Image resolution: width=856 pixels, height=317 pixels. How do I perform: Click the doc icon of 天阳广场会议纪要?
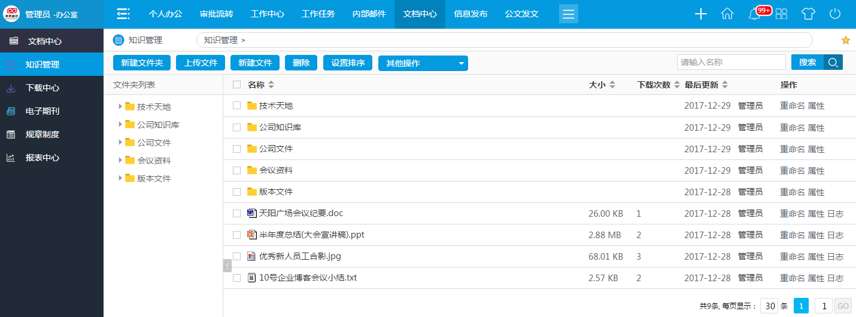click(x=251, y=213)
